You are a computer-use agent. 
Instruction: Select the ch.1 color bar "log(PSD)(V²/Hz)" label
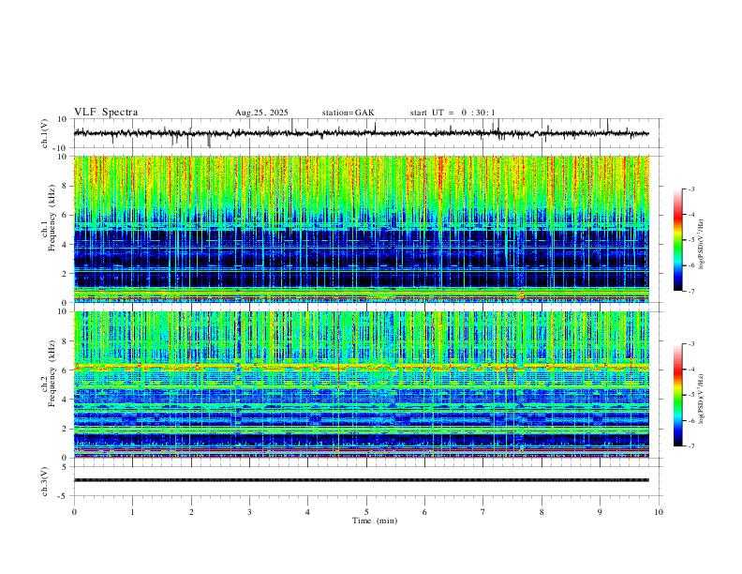(x=701, y=245)
